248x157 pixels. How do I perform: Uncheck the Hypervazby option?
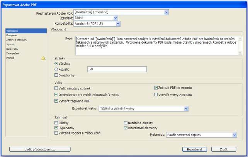pyautogui.click(x=56, y=128)
